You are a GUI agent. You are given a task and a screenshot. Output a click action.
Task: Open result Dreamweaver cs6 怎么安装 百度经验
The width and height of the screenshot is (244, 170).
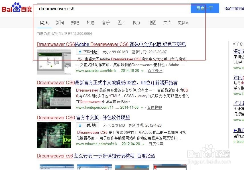[x=96, y=156]
